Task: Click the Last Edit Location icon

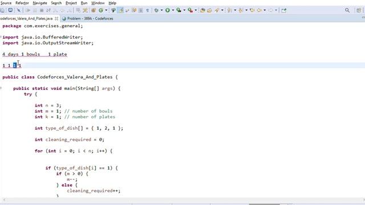Action: (x=252, y=10)
